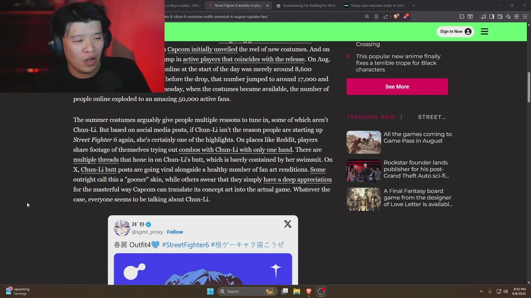Click the sgmt_proxy avatar on the tweet
This screenshot has width=531, height=298.
122,228
